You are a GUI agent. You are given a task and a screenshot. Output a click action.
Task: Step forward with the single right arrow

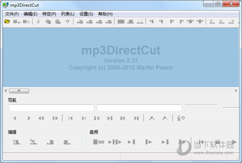click(29, 118)
